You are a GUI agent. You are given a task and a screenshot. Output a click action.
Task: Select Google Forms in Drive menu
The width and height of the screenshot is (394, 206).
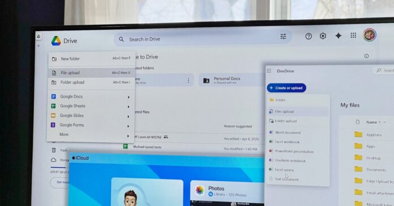91,125
